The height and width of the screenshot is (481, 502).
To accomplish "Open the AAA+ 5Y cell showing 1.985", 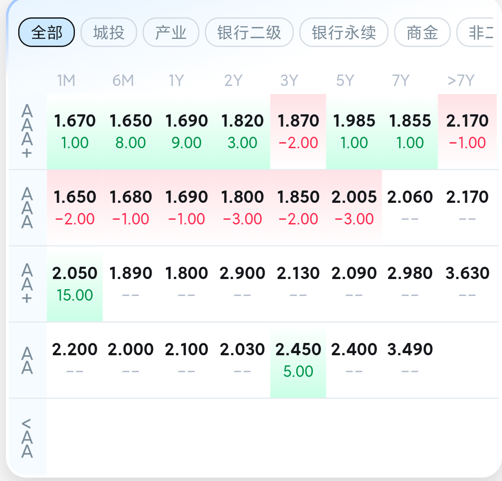I will coord(354,131).
